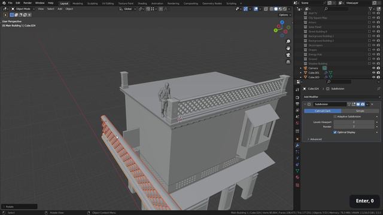383x215 pixels.
Task: Open the File menu
Action: (x=10, y=3)
